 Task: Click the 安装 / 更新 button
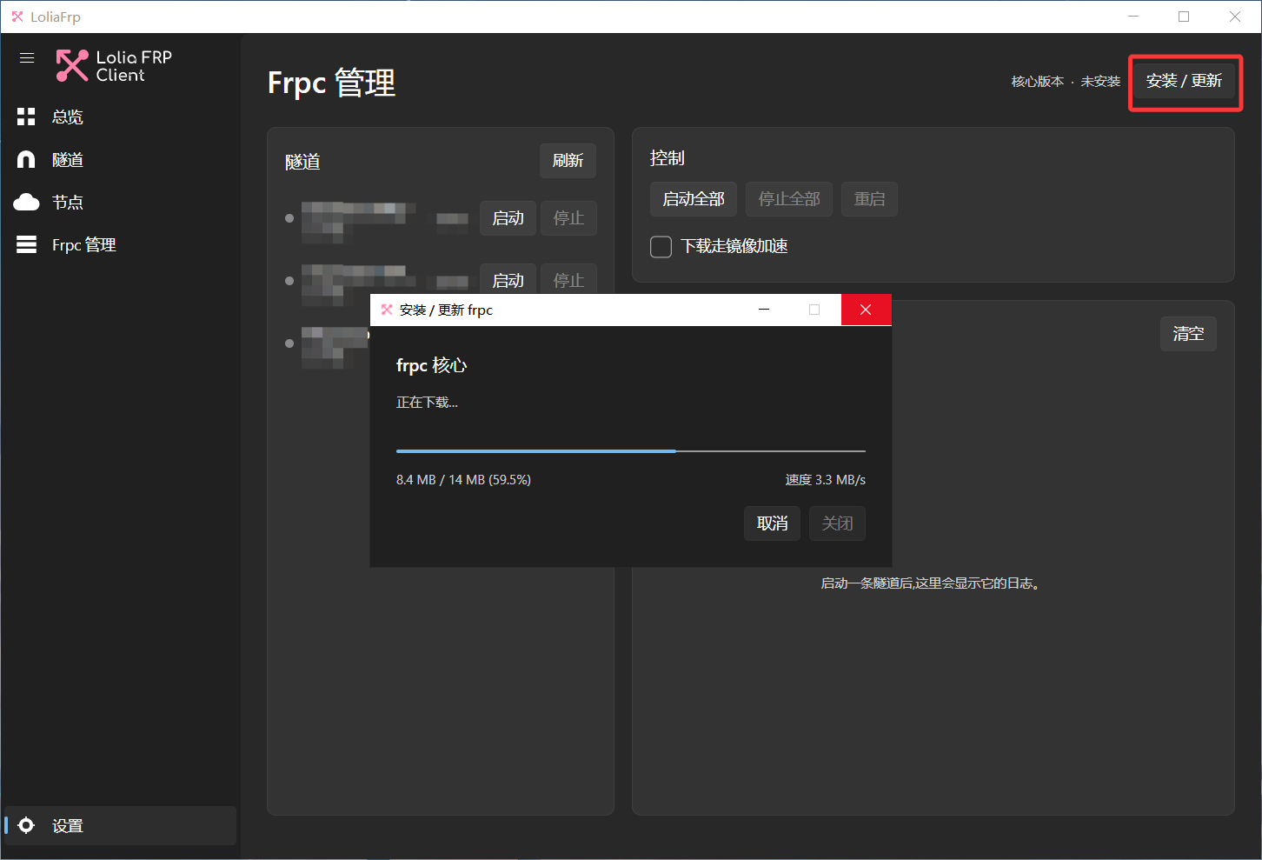coord(1185,82)
